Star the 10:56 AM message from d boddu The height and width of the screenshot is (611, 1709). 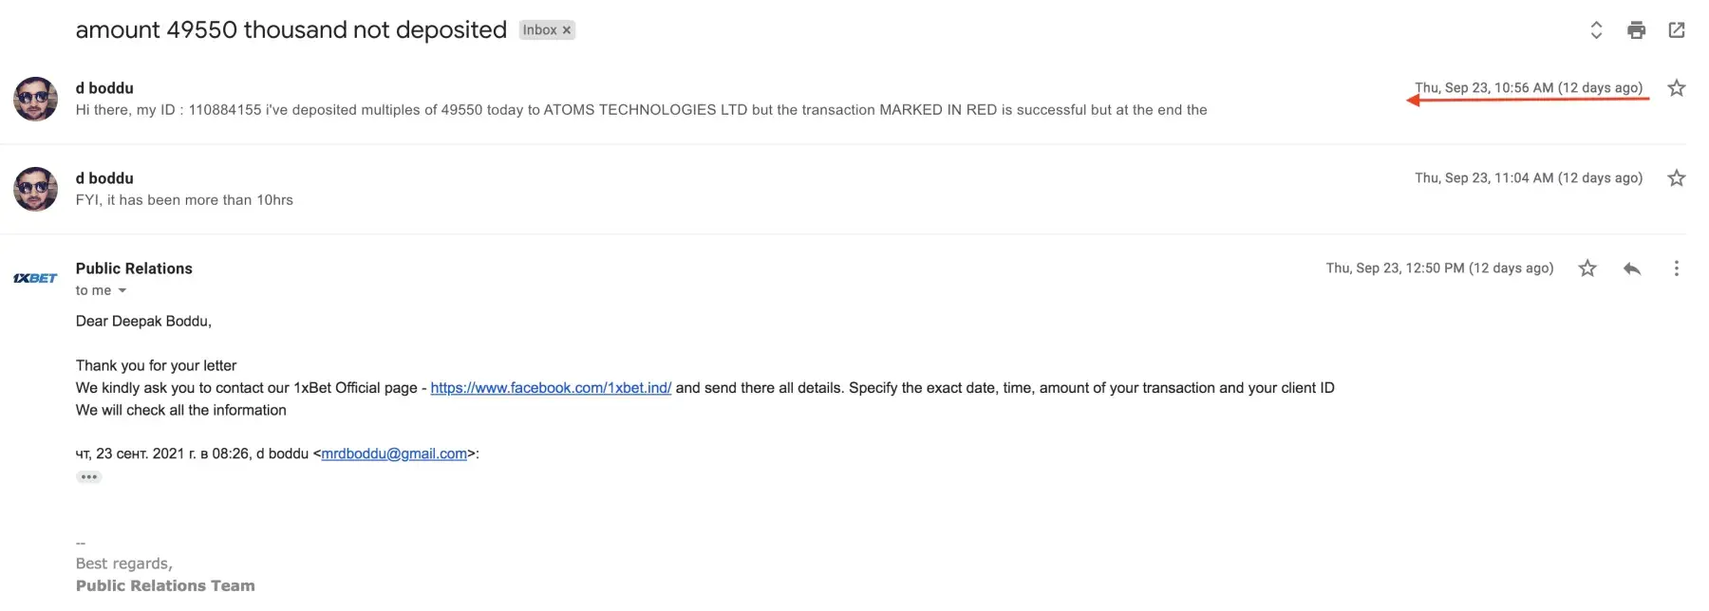[x=1677, y=88]
